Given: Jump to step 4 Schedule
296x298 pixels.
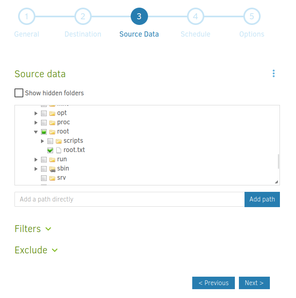Looking at the screenshot, I should click(x=195, y=16).
